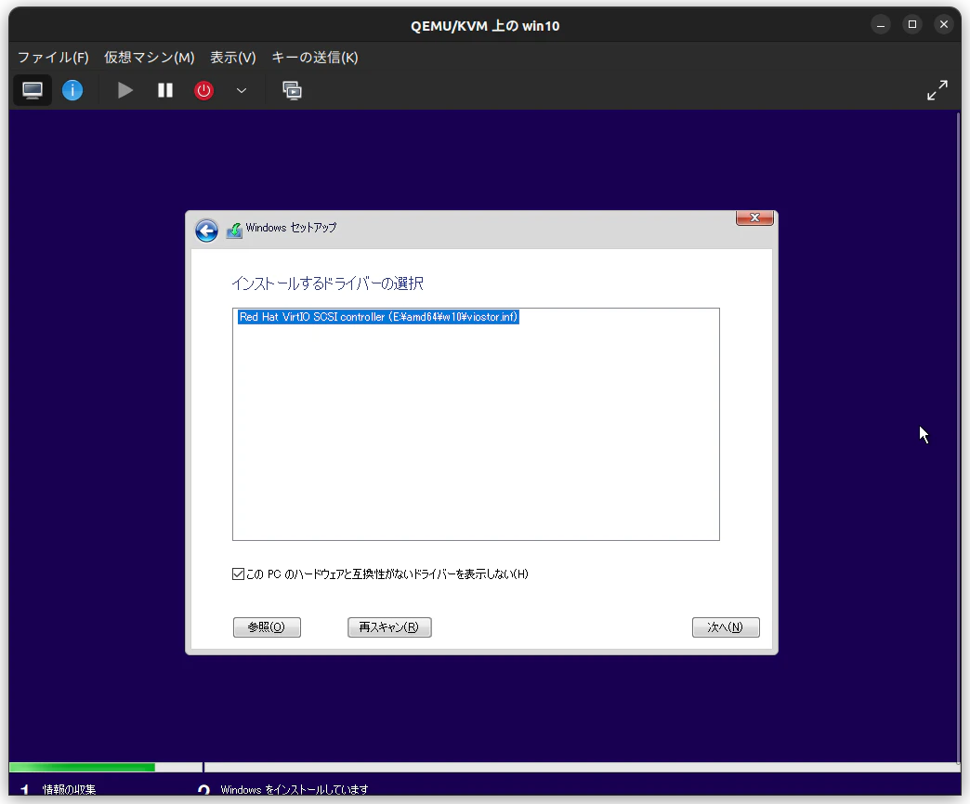Toggle the hide incompatible drivers checkbox
Image resolution: width=970 pixels, height=804 pixels.
pos(238,573)
